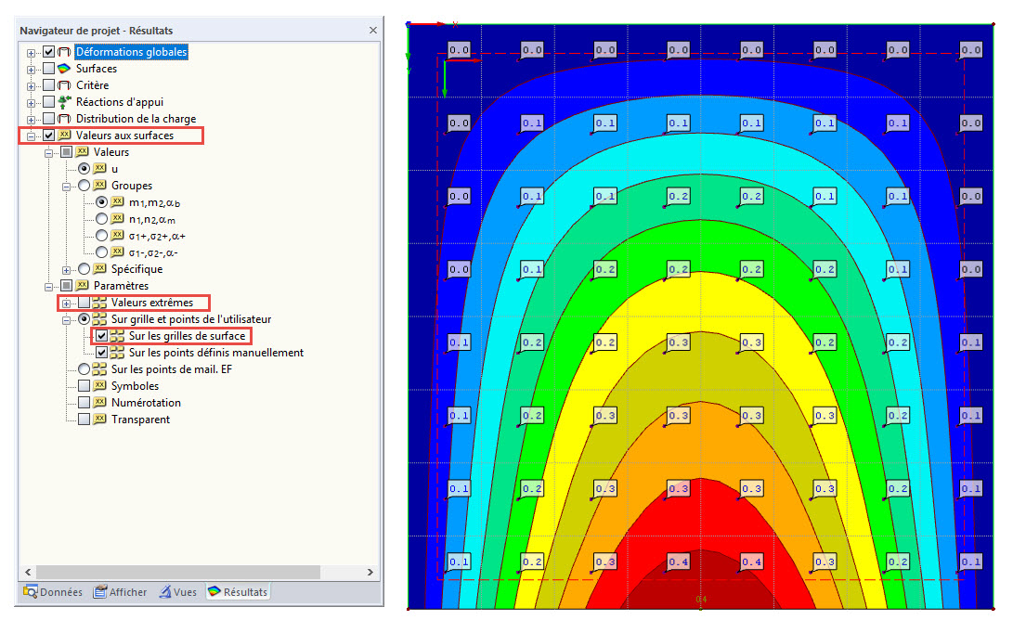Switch to the Données tab
The width and height of the screenshot is (1013, 620).
(53, 591)
